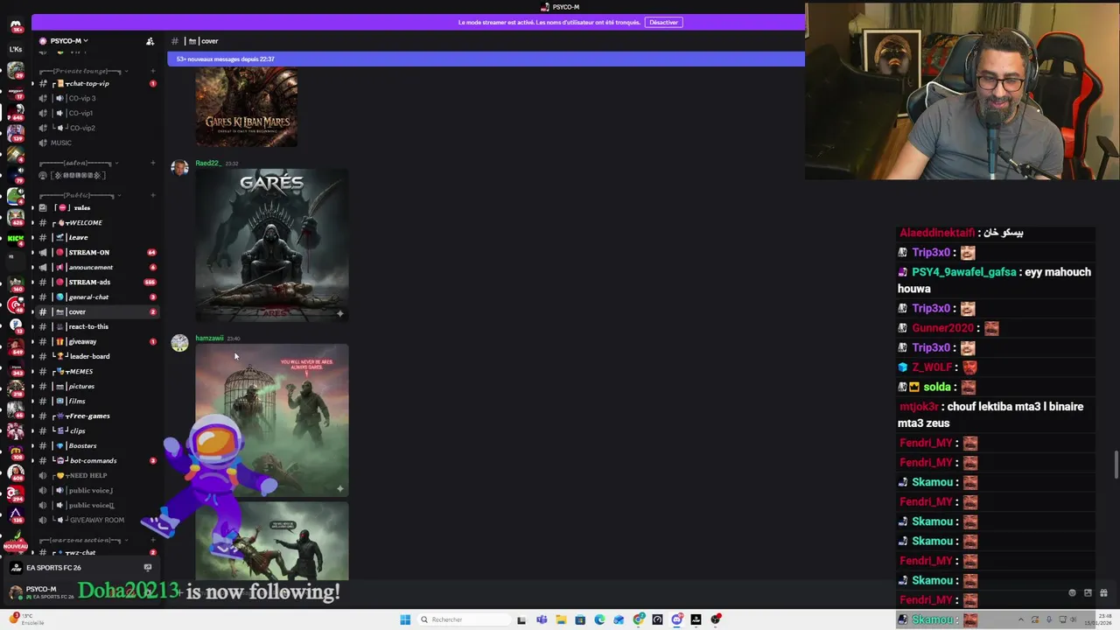Add a channel in warzone section

click(152, 540)
